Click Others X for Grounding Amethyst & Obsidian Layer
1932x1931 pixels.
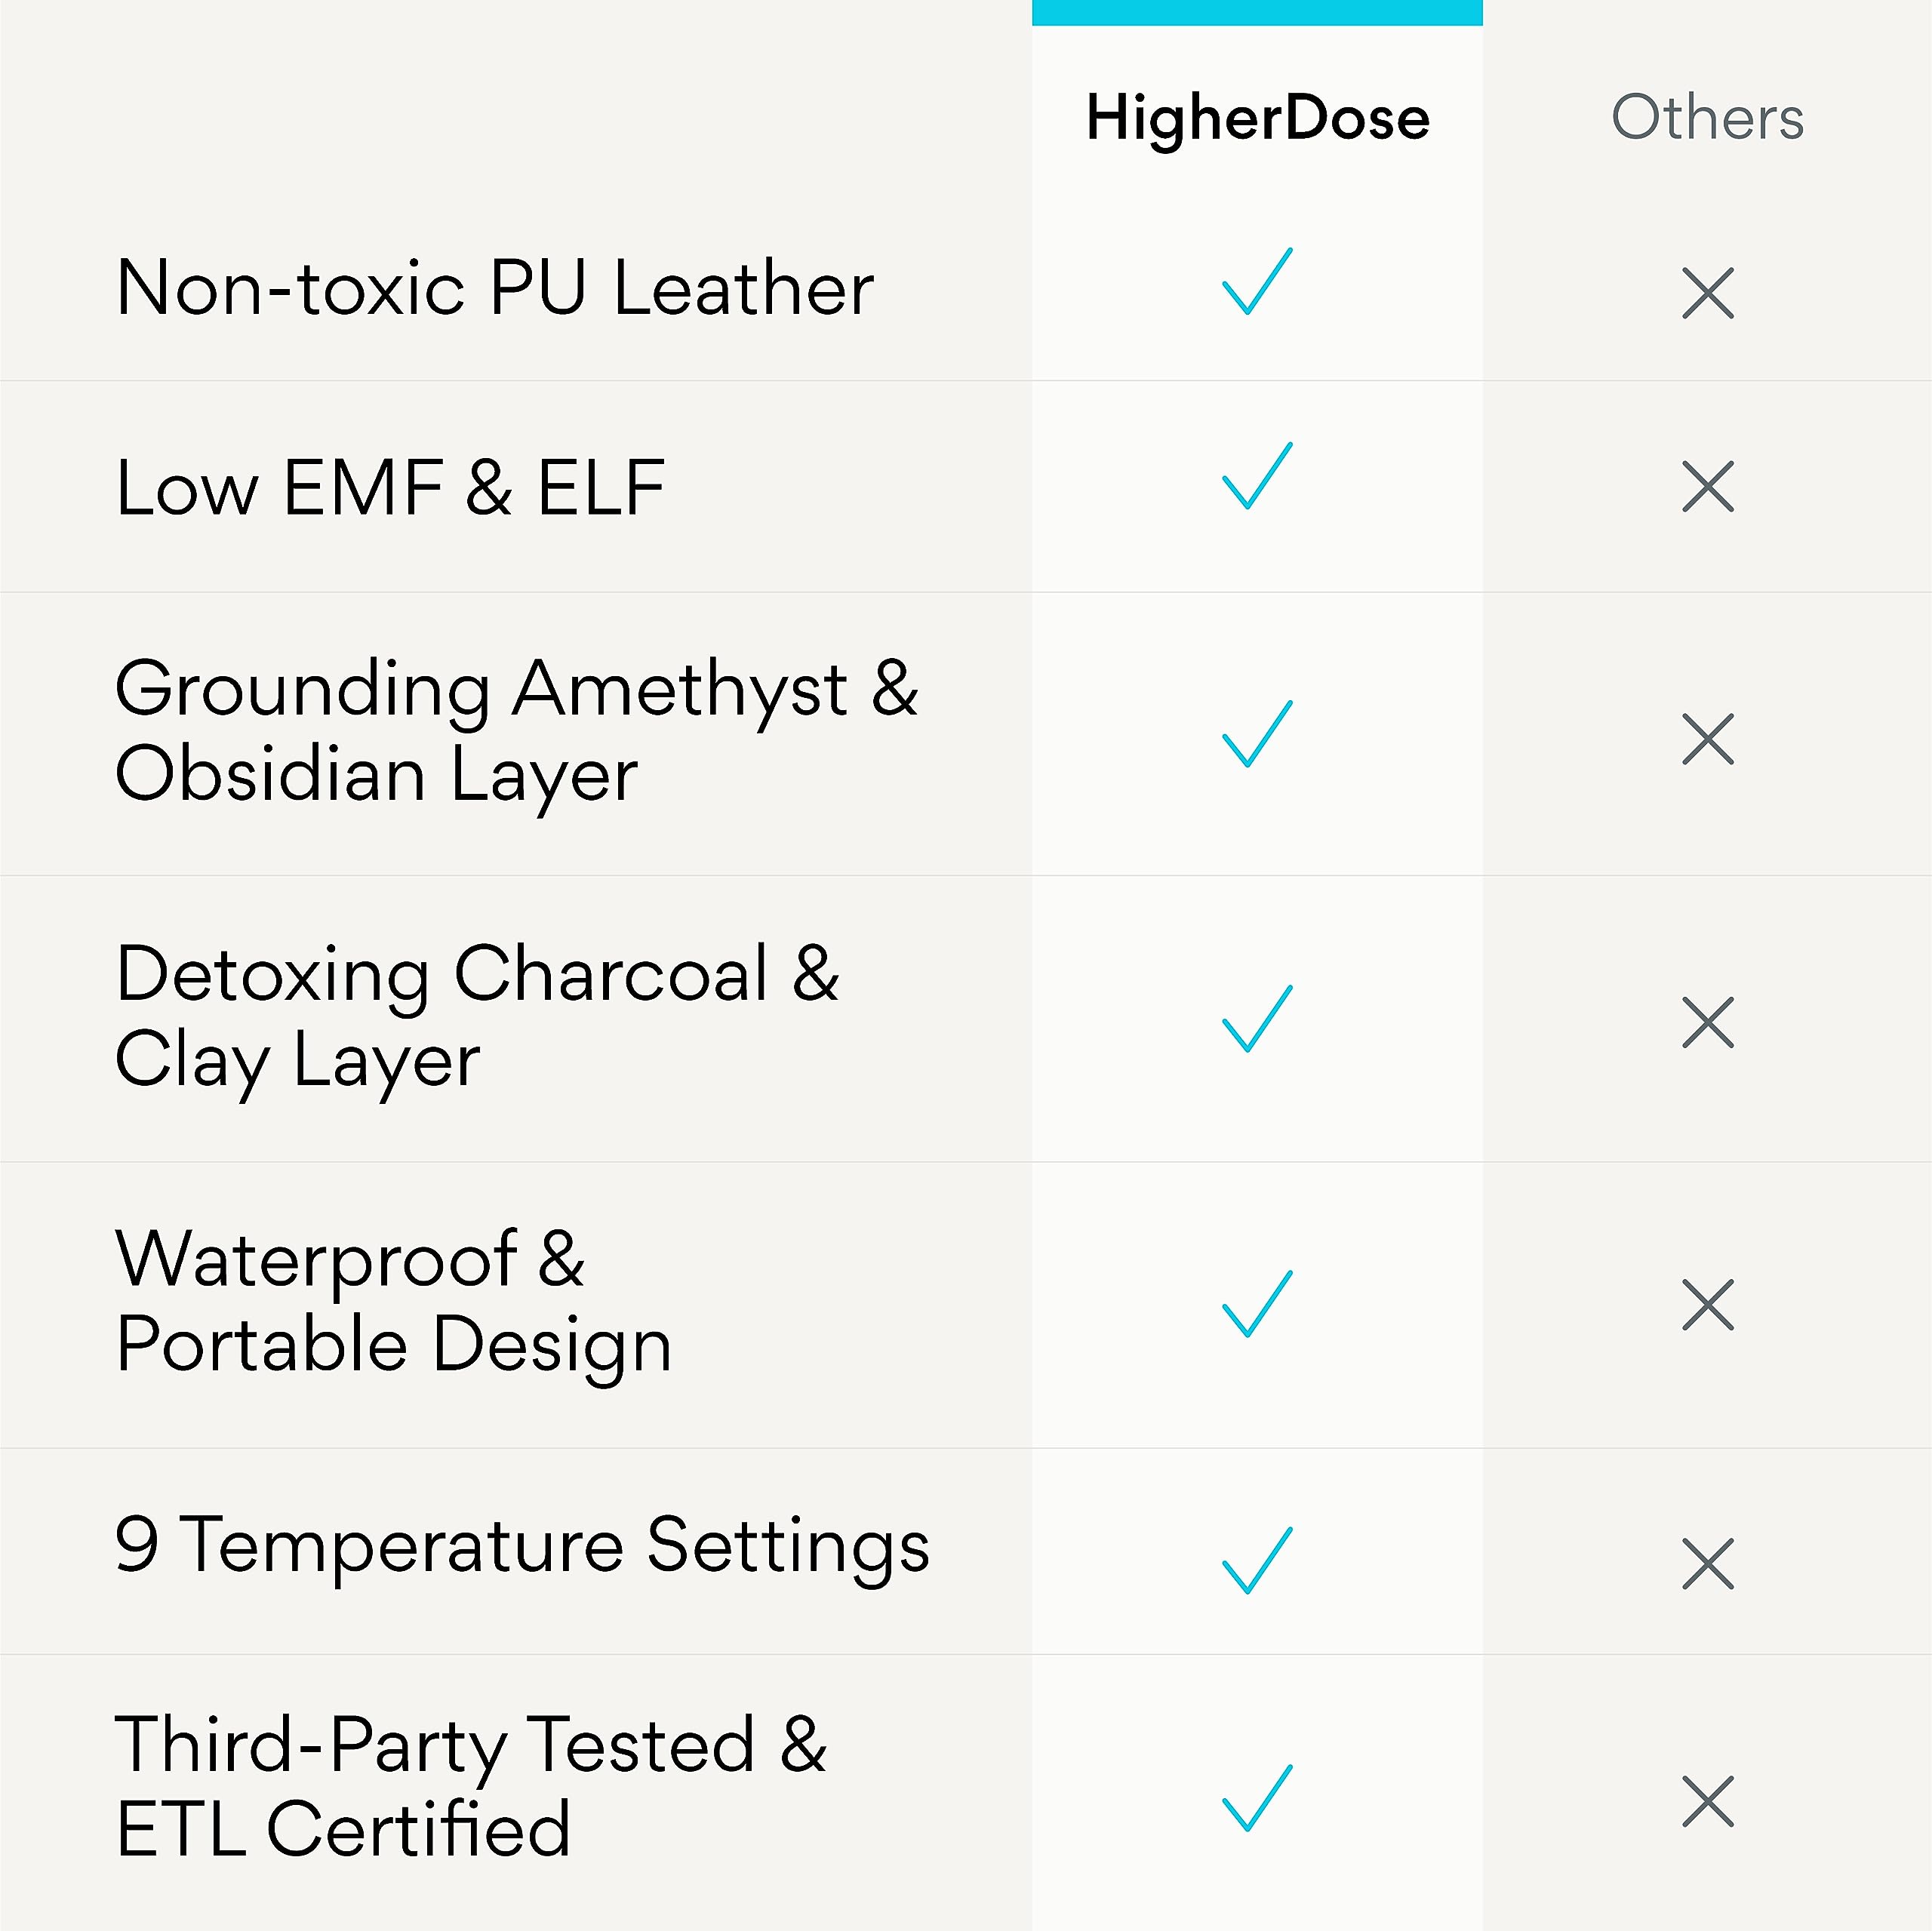coord(1707,740)
